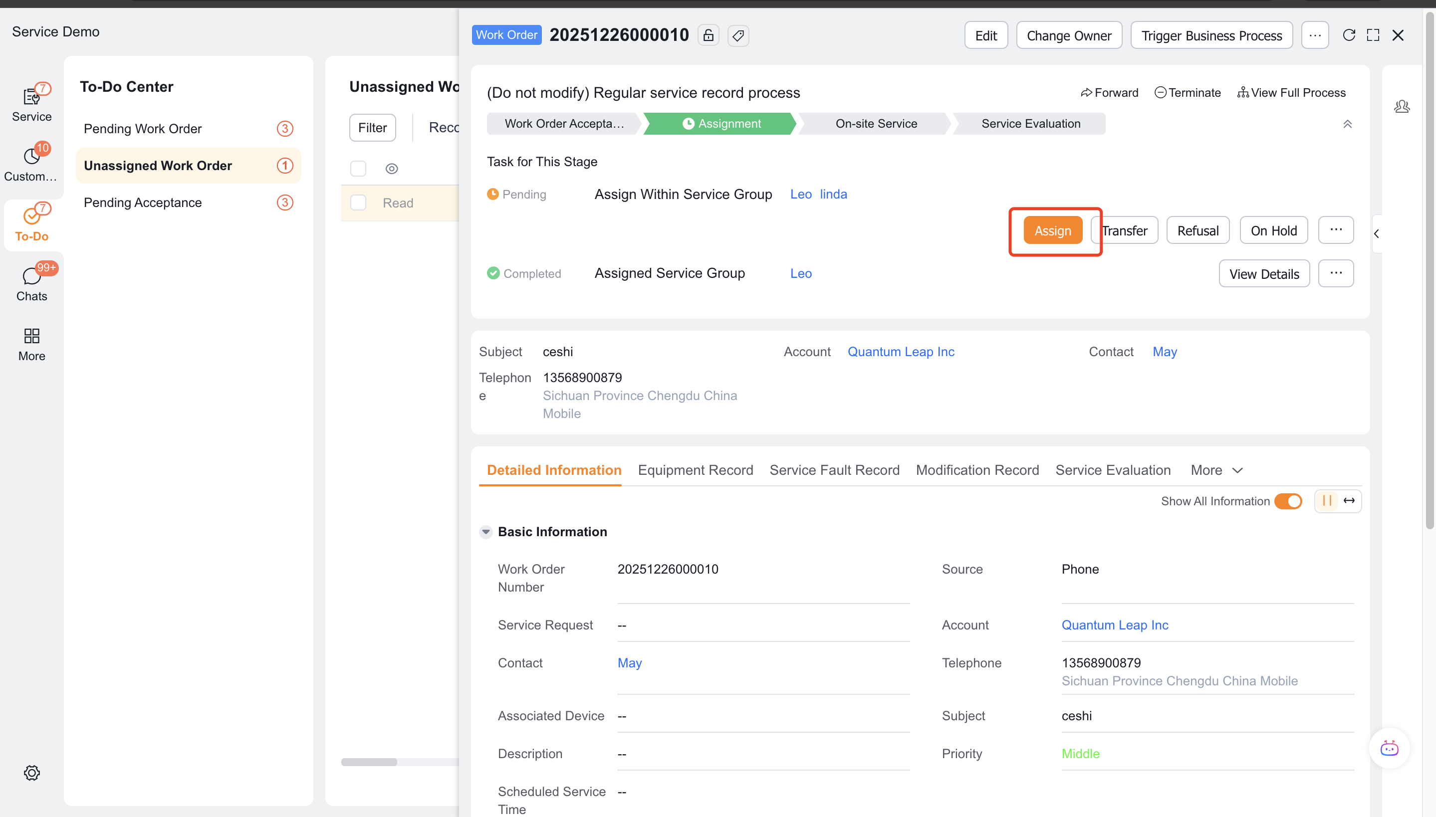The width and height of the screenshot is (1436, 817).
Task: Tick the select-all checkbox in list header
Action: [358, 169]
